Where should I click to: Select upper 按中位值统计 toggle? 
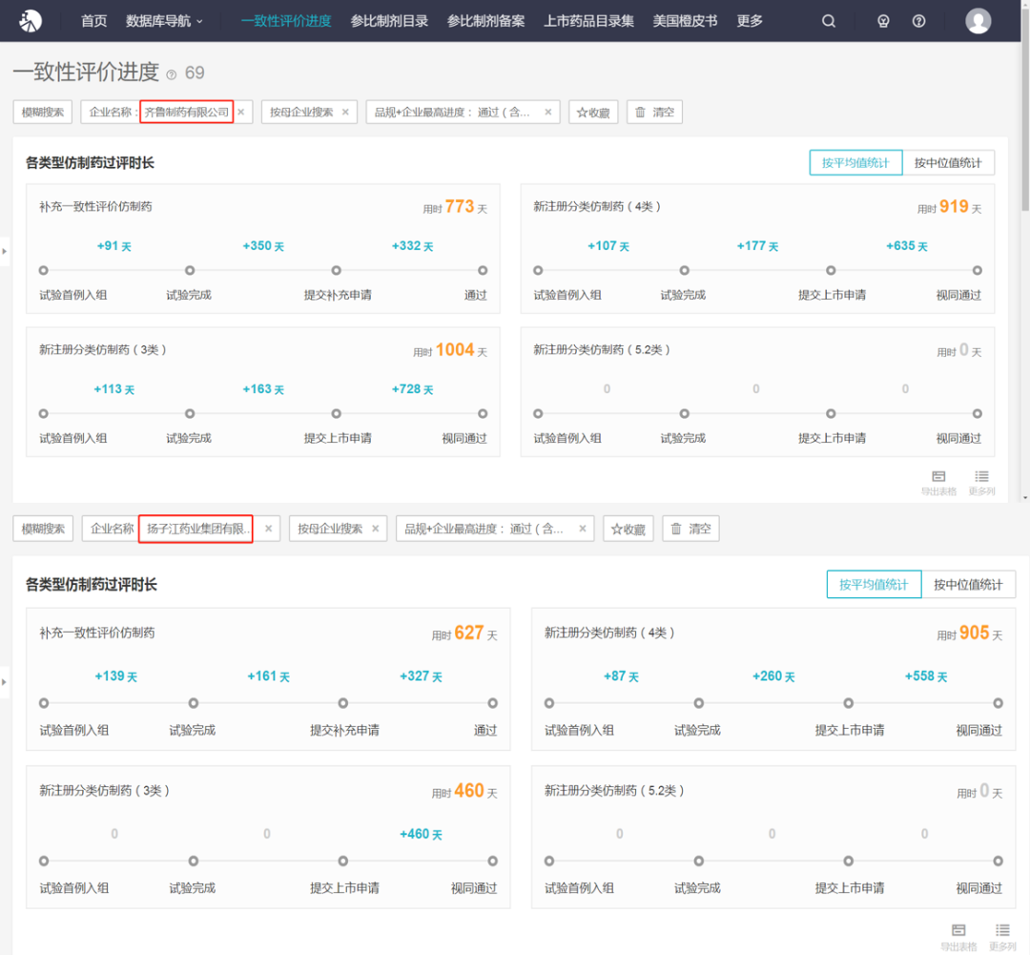click(x=948, y=162)
